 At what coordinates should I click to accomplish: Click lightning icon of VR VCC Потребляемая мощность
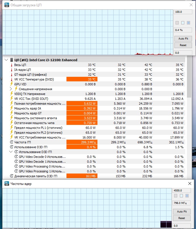pos(12,137)
